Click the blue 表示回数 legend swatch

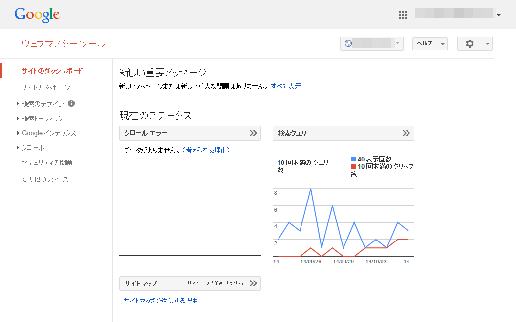click(353, 159)
